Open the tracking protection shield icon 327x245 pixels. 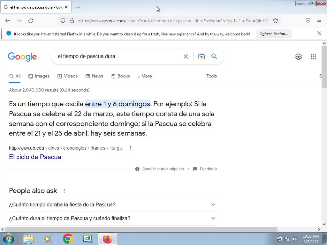click(63, 20)
